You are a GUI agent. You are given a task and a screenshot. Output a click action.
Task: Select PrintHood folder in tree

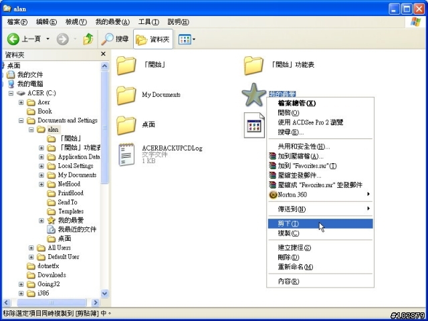tap(66, 193)
